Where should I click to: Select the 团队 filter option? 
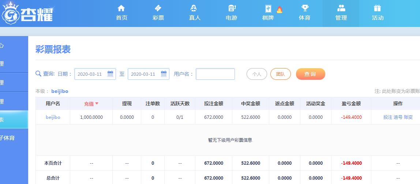click(280, 74)
